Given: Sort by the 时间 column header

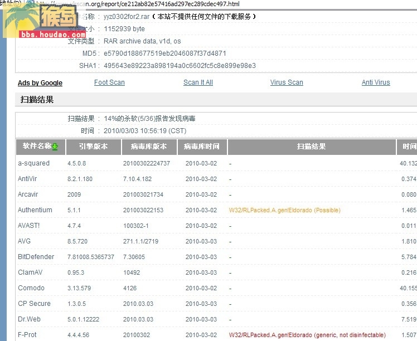Looking at the screenshot, I should pyautogui.click(x=407, y=147).
